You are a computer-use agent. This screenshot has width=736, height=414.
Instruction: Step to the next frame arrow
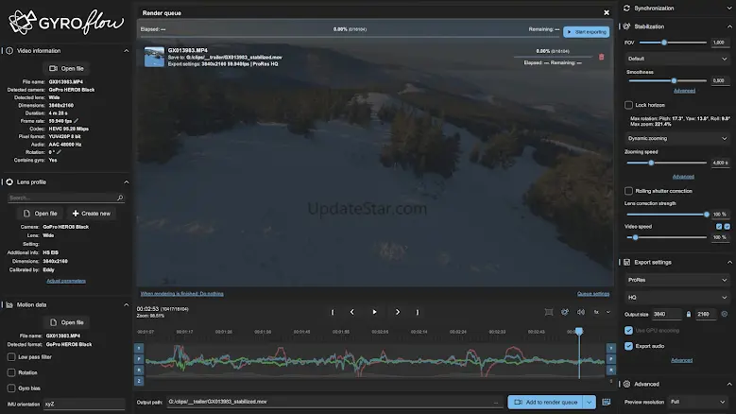[397, 312]
